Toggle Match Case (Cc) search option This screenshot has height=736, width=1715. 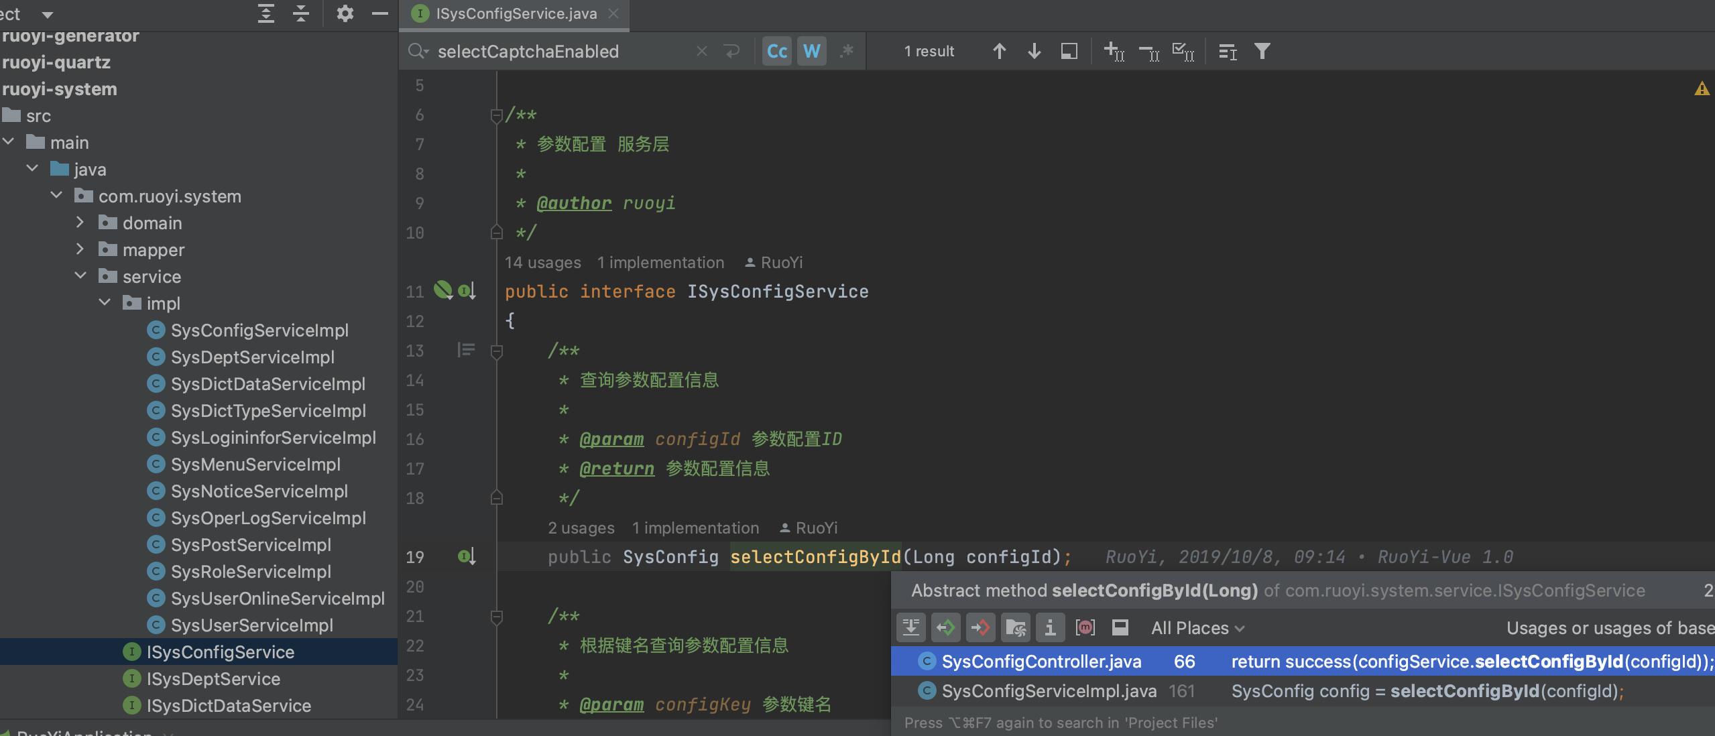pyautogui.click(x=776, y=51)
